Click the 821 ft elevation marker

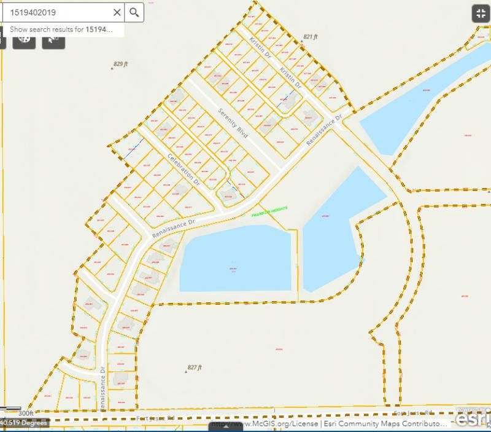point(310,37)
